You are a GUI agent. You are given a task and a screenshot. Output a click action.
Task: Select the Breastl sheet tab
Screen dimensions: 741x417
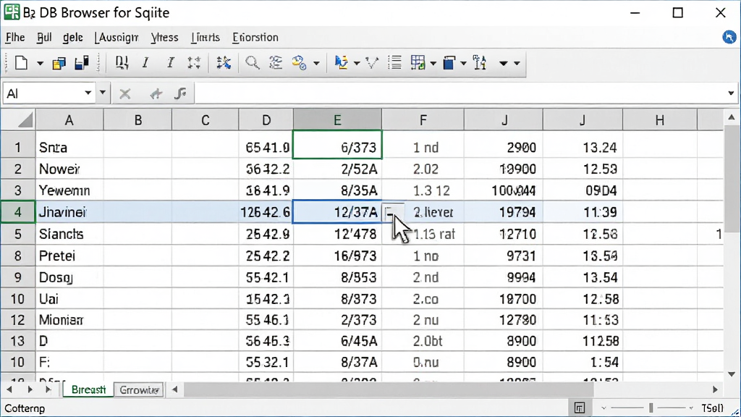point(88,389)
